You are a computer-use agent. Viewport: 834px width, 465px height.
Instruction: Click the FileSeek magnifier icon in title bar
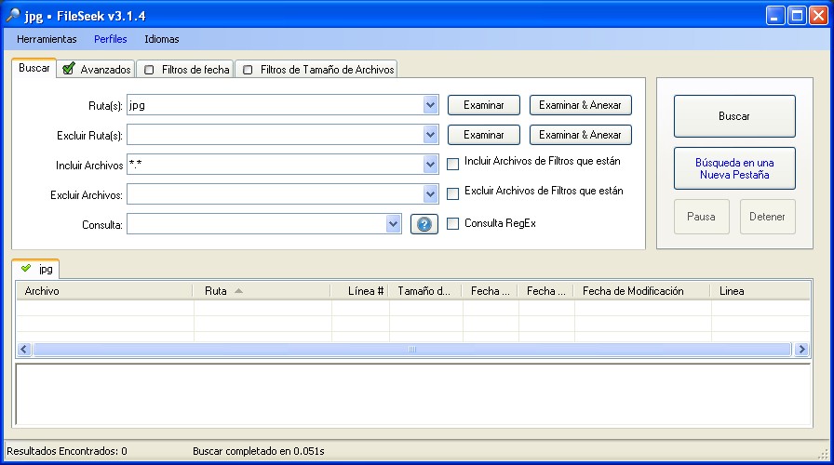(13, 16)
